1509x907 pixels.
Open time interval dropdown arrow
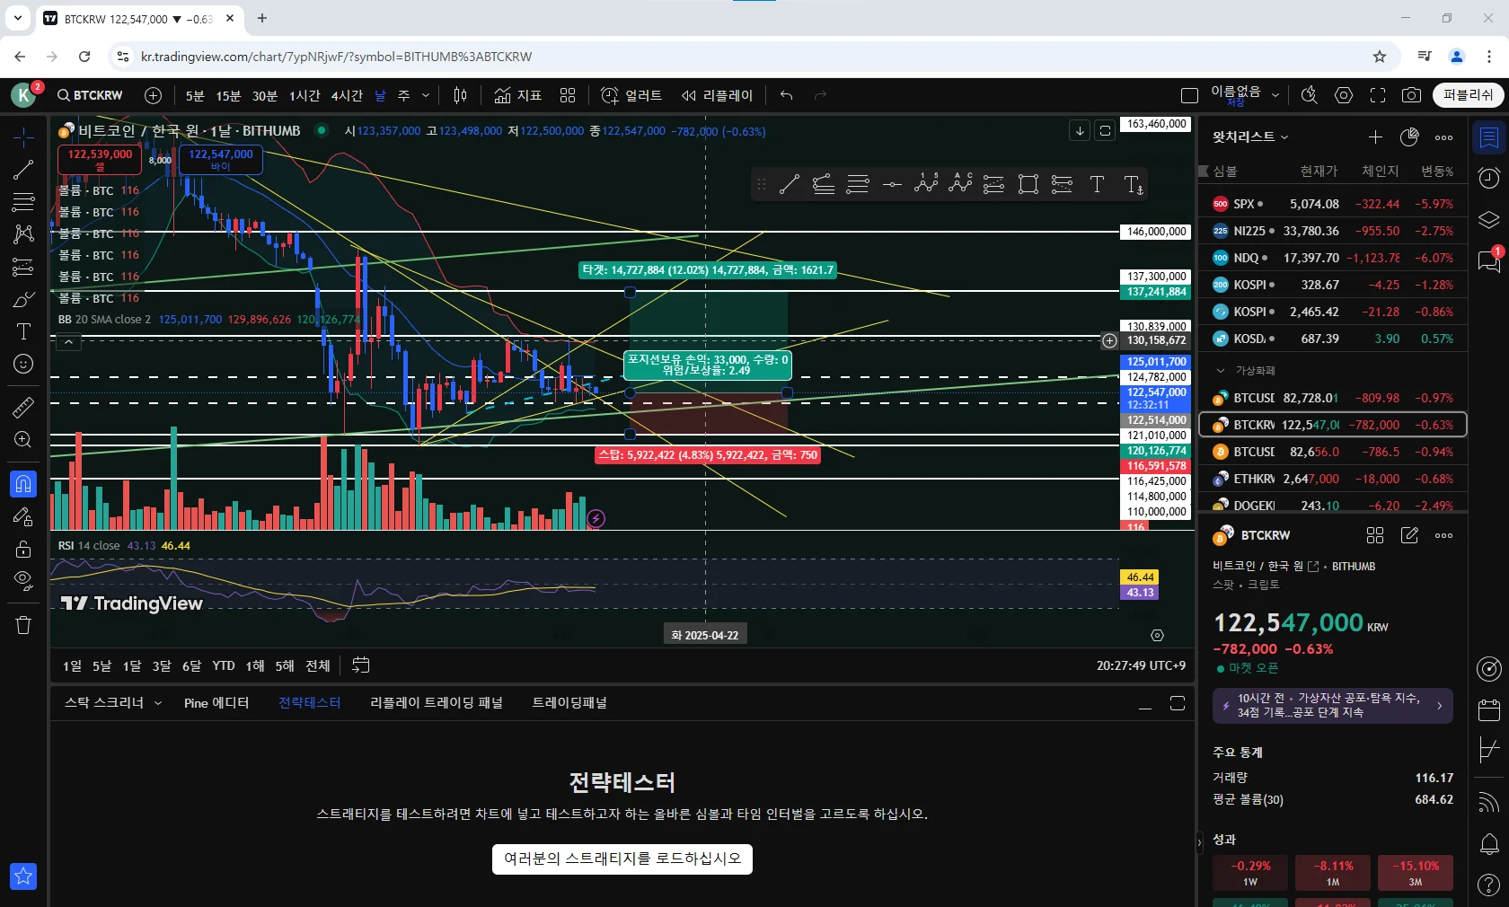[x=426, y=95]
